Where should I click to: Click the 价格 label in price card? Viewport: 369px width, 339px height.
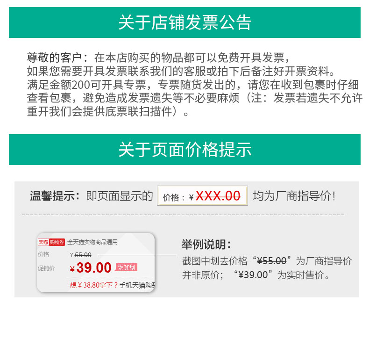pyautogui.click(x=43, y=254)
